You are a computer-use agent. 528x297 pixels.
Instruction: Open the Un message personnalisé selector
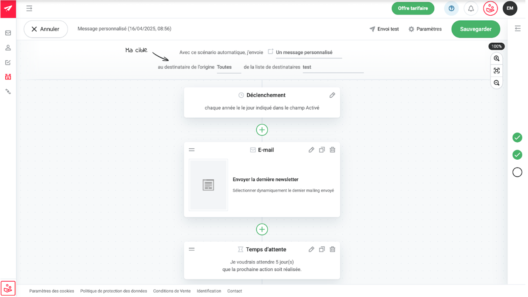click(308, 52)
